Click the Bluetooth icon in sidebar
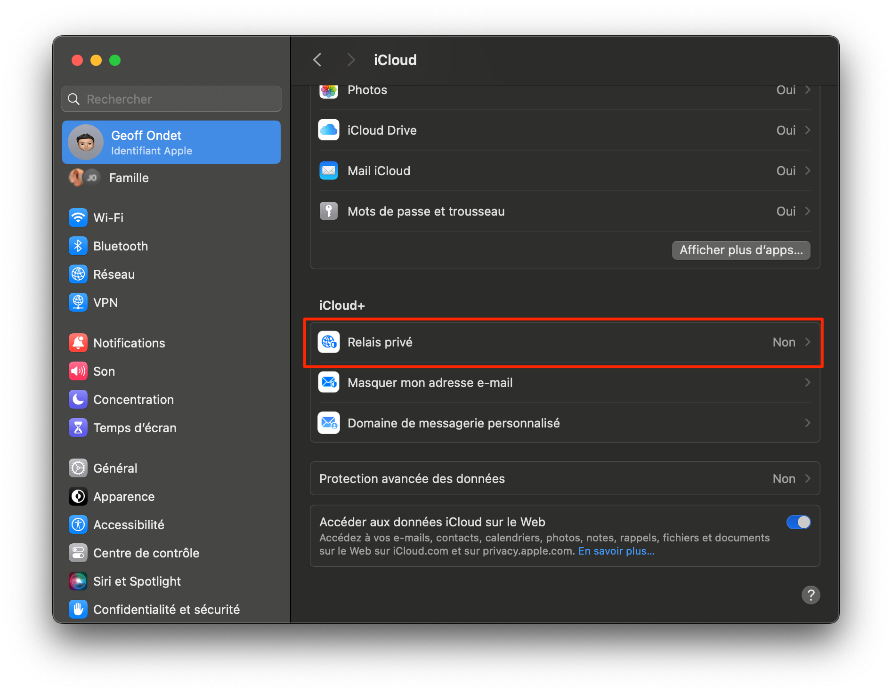 [78, 246]
